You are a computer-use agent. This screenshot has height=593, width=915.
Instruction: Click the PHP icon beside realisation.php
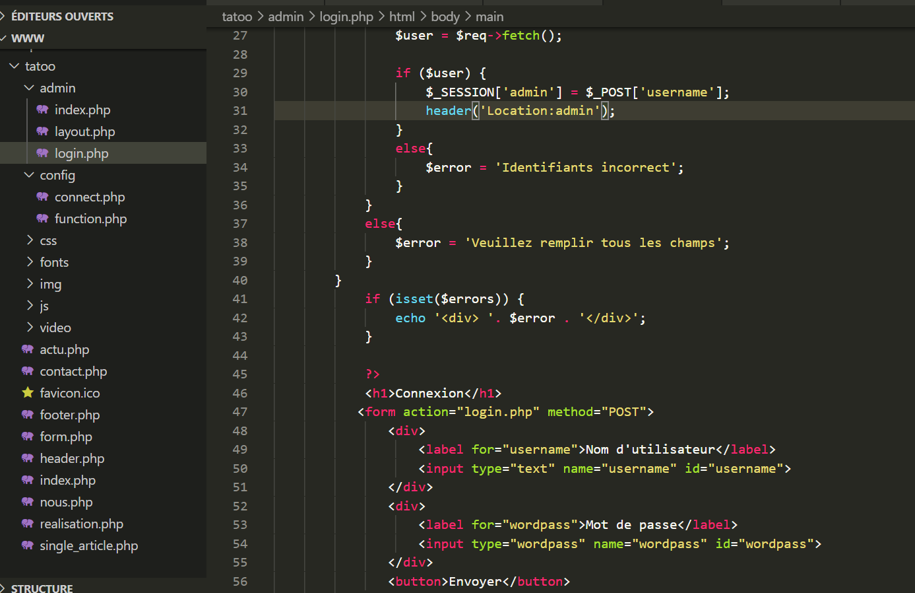(28, 524)
